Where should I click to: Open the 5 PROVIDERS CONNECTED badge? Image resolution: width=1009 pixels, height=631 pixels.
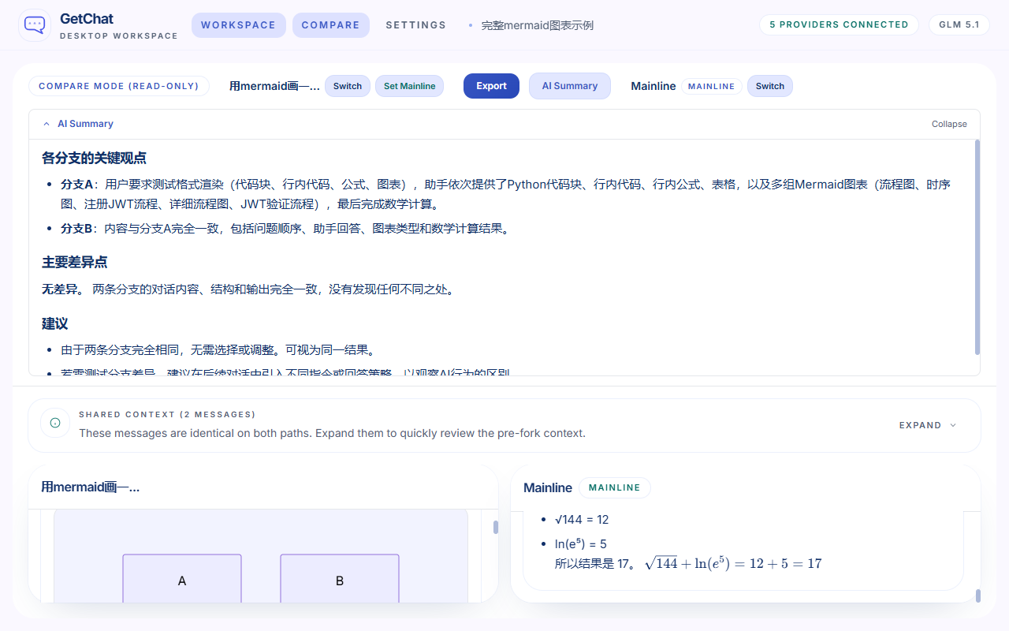(839, 25)
